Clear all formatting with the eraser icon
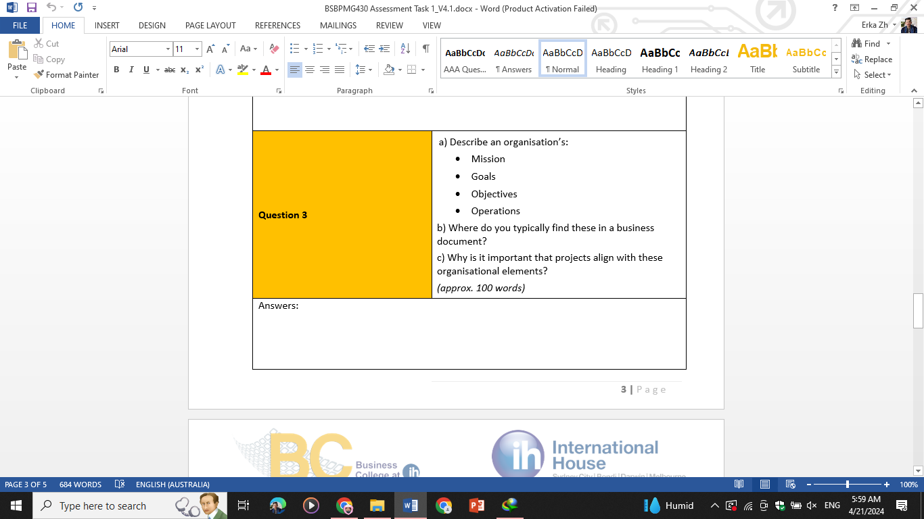Viewport: 924px width, 519px height. pos(273,49)
